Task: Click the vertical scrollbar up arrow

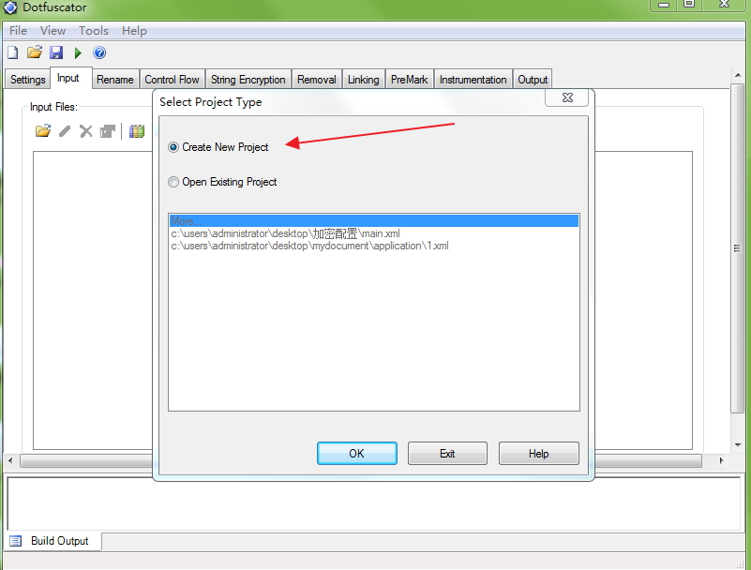Action: (738, 75)
